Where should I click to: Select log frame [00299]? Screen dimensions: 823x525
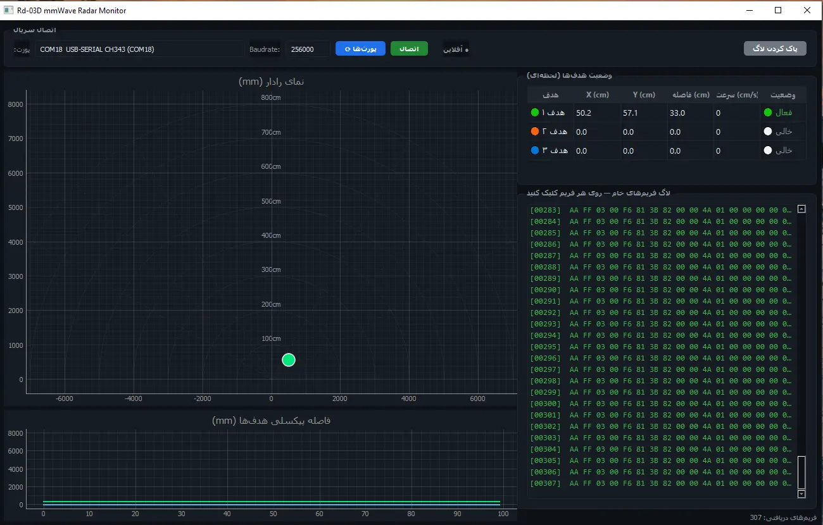[661, 392]
